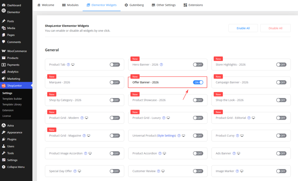Image resolution: width=298 pixels, height=181 pixels.
Task: Click monitor icon beside Product Grid - Modern
Action: click(86, 118)
